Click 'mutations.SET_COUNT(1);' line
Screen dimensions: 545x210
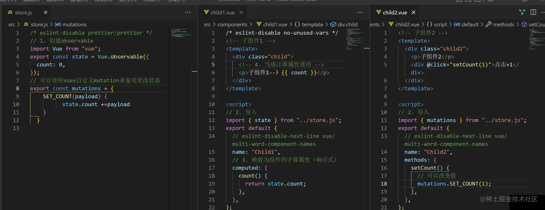coord(454,183)
